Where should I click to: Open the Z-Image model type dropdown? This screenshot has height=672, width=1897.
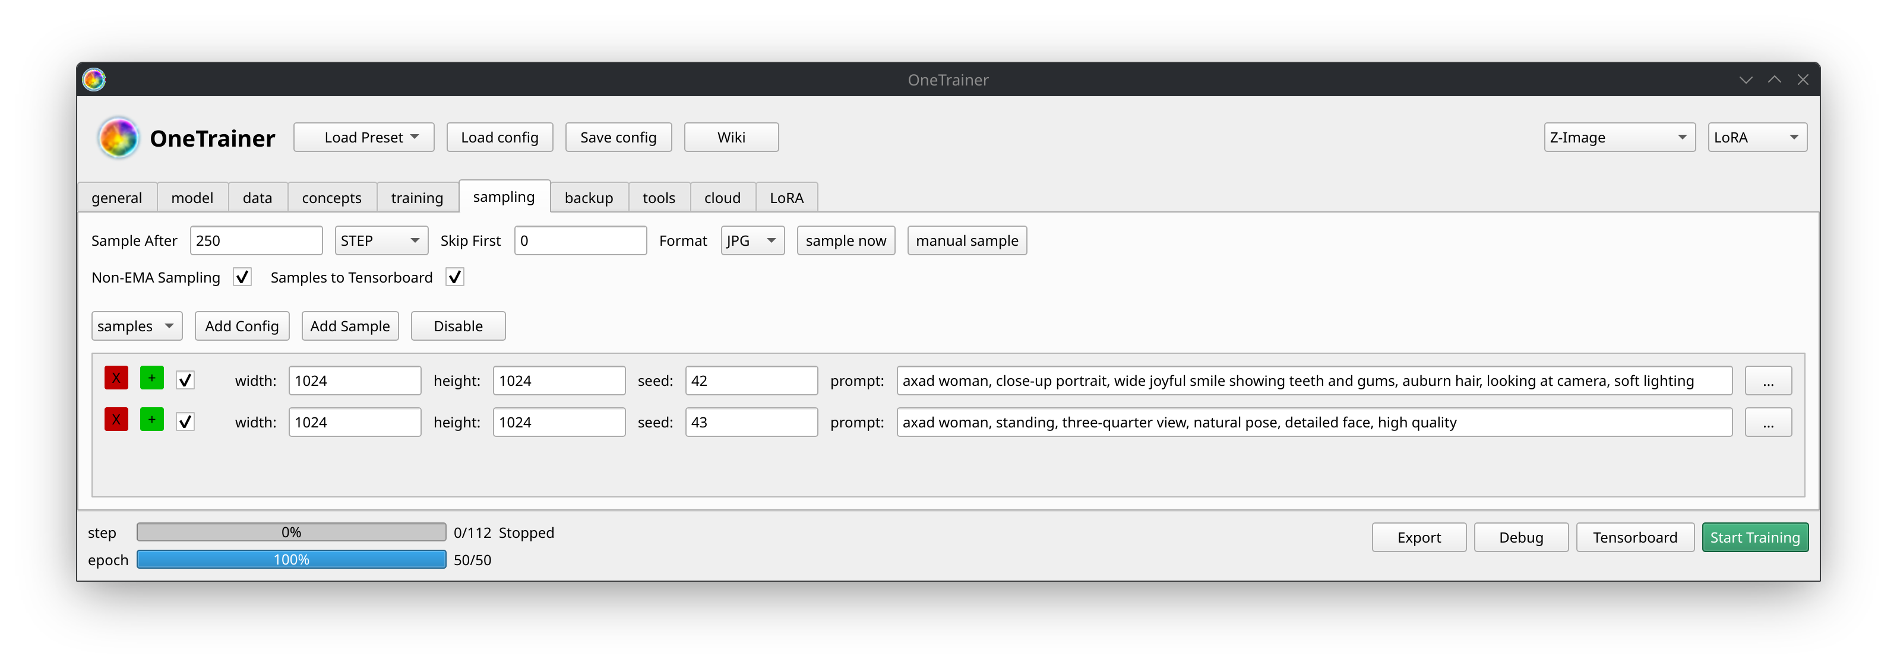1620,138
